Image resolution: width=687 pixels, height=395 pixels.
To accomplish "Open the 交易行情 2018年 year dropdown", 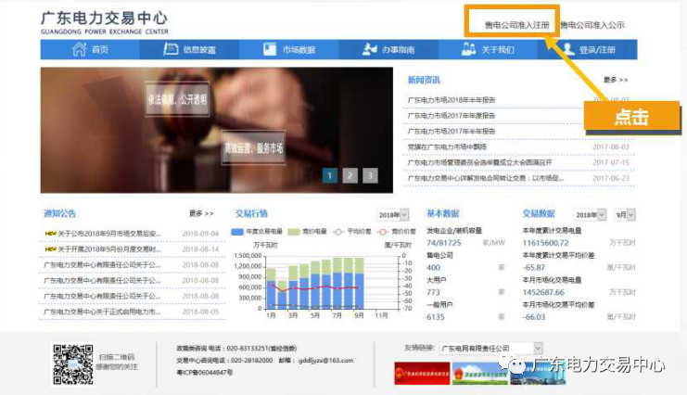I will [x=392, y=214].
